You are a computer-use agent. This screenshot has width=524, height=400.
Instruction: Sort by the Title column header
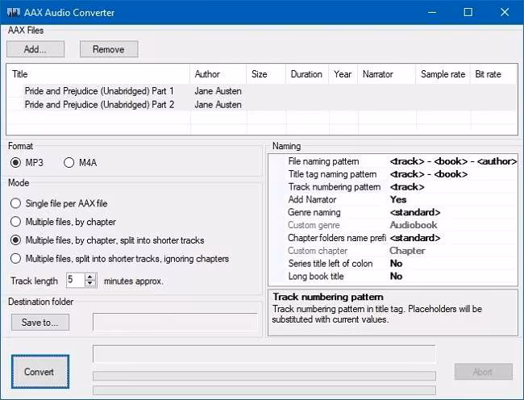tap(98, 74)
